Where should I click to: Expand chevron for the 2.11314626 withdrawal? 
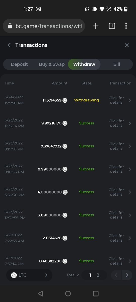pos(130,238)
